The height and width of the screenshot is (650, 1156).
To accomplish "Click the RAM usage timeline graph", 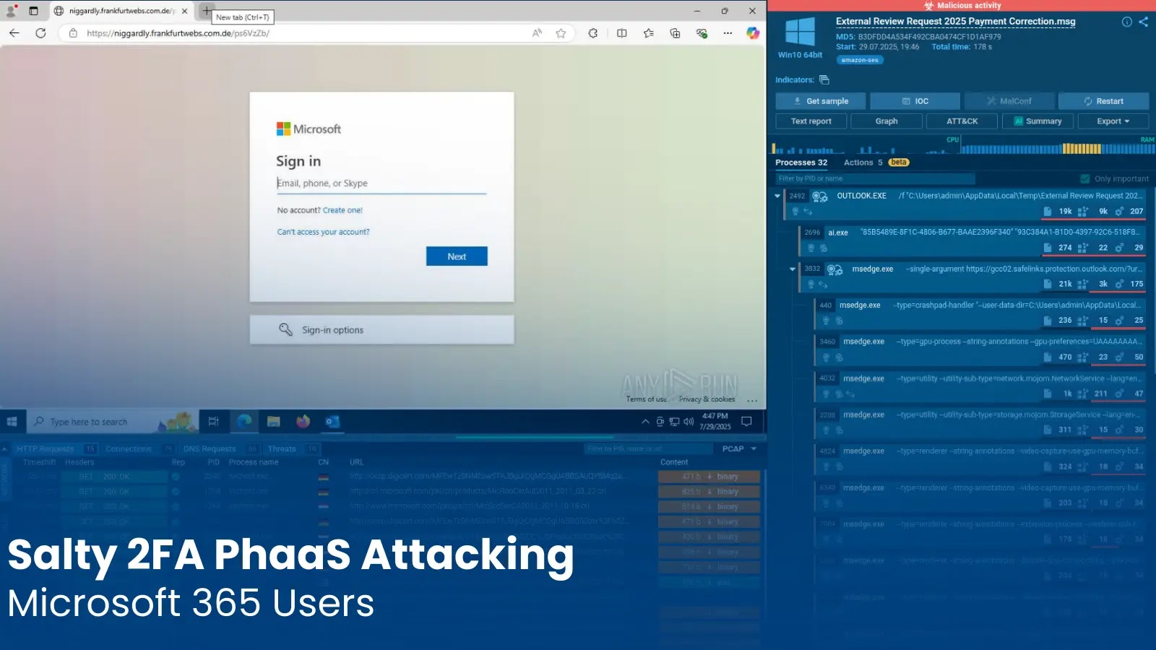I will [1058, 146].
